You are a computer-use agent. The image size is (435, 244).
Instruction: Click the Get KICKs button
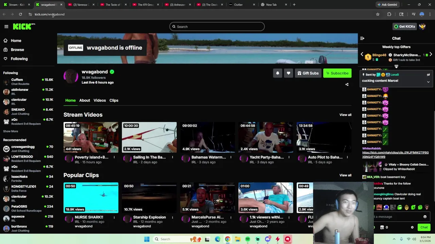[x=404, y=26]
